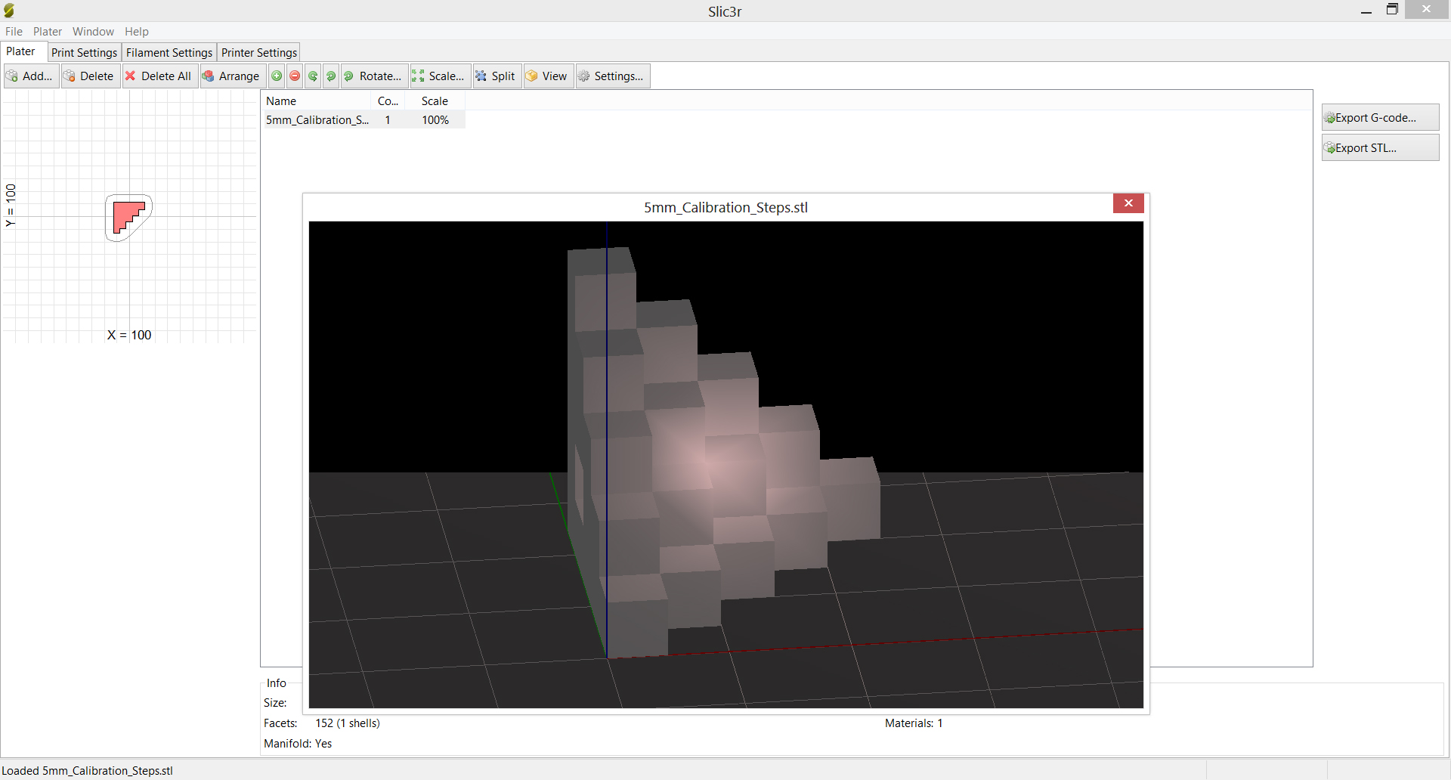1451x780 pixels.
Task: Click the 'Materials: 1' info text
Action: click(914, 723)
